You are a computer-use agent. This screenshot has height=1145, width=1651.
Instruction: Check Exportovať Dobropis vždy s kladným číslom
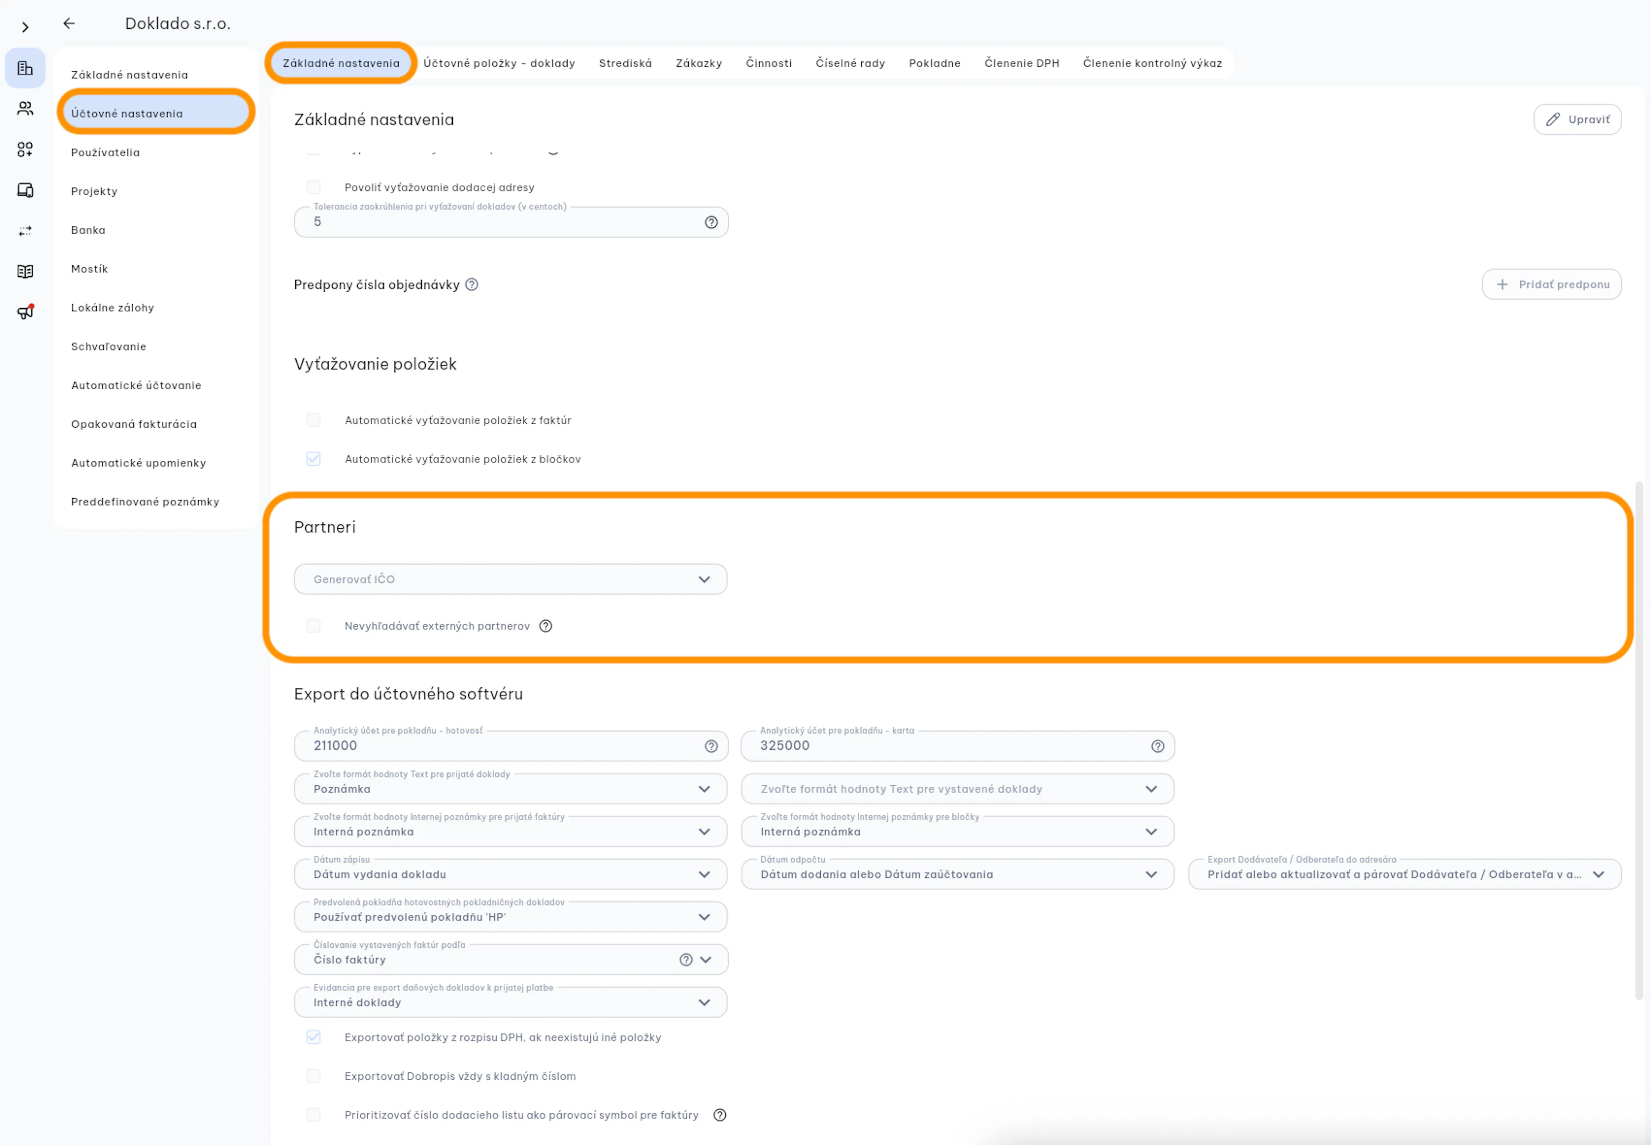313,1075
